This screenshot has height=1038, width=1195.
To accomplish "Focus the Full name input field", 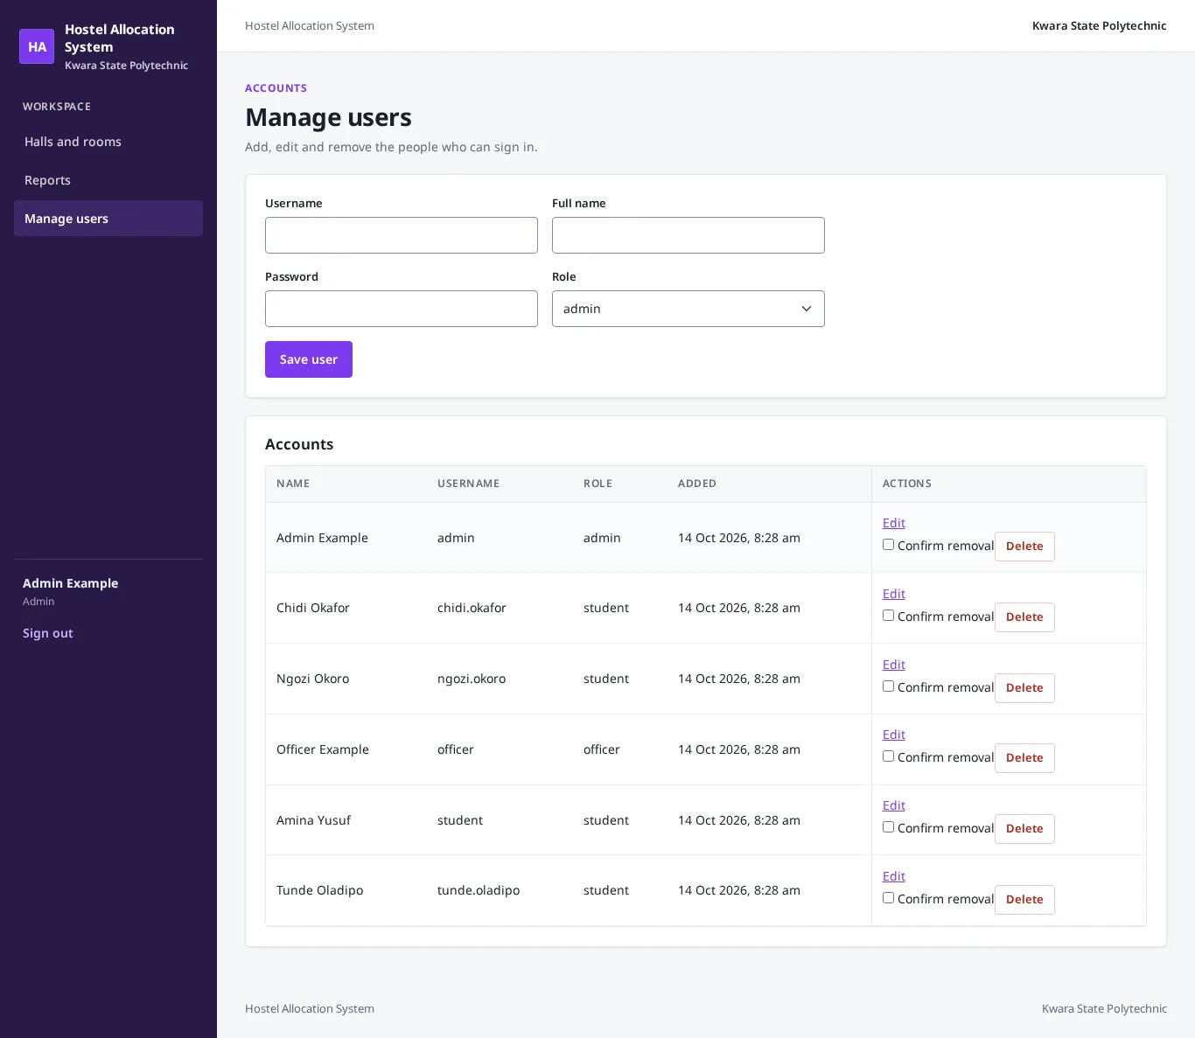I will [x=688, y=235].
